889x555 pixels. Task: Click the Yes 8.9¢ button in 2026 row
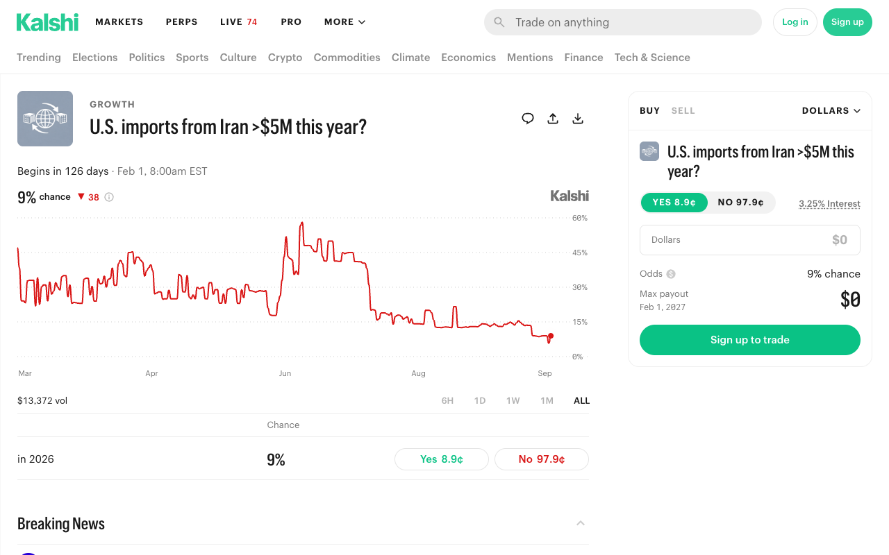pyautogui.click(x=442, y=459)
